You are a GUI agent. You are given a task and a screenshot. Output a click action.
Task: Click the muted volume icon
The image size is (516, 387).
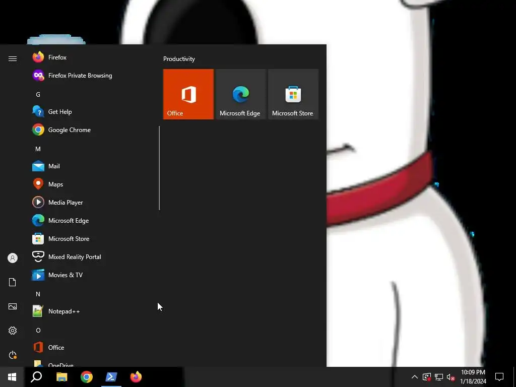(x=450, y=377)
